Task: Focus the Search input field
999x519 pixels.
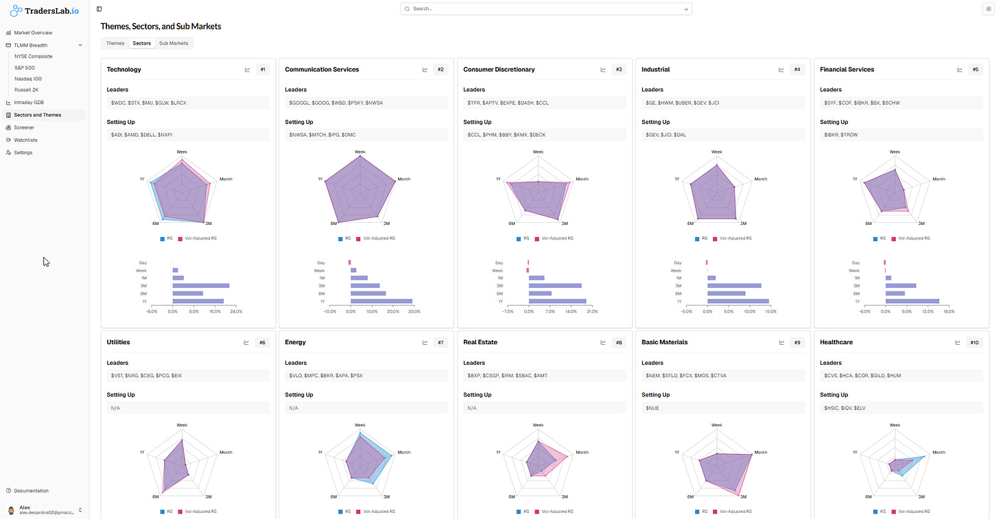Action: (546, 9)
